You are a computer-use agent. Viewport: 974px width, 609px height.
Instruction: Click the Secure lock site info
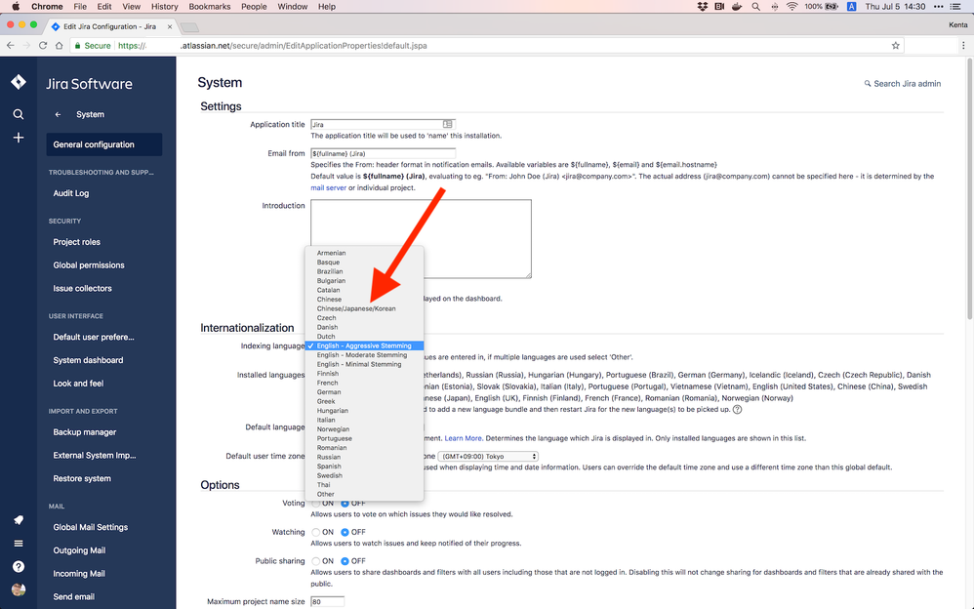coord(92,45)
